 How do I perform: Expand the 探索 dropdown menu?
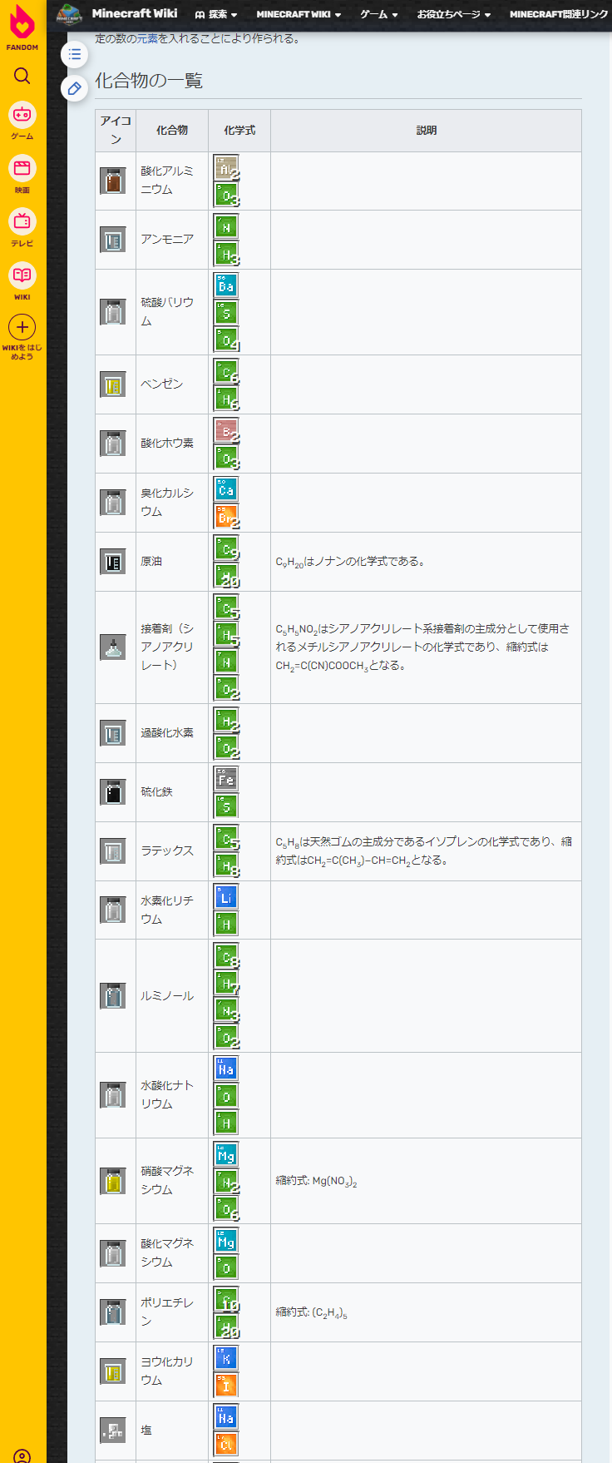pos(216,14)
